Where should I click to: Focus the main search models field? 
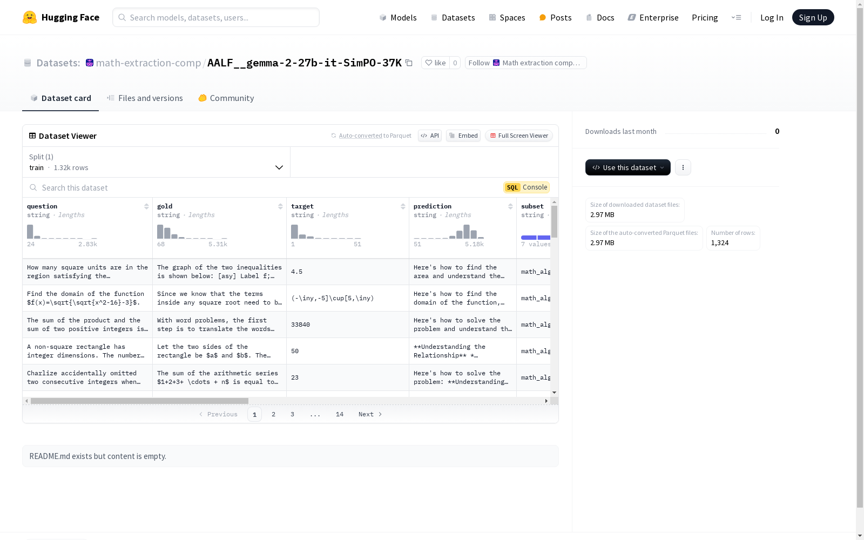click(x=216, y=17)
